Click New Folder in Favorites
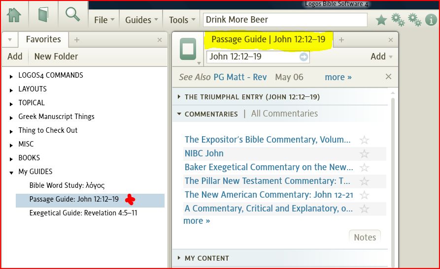Viewport: 440px width, 269px height. click(56, 57)
